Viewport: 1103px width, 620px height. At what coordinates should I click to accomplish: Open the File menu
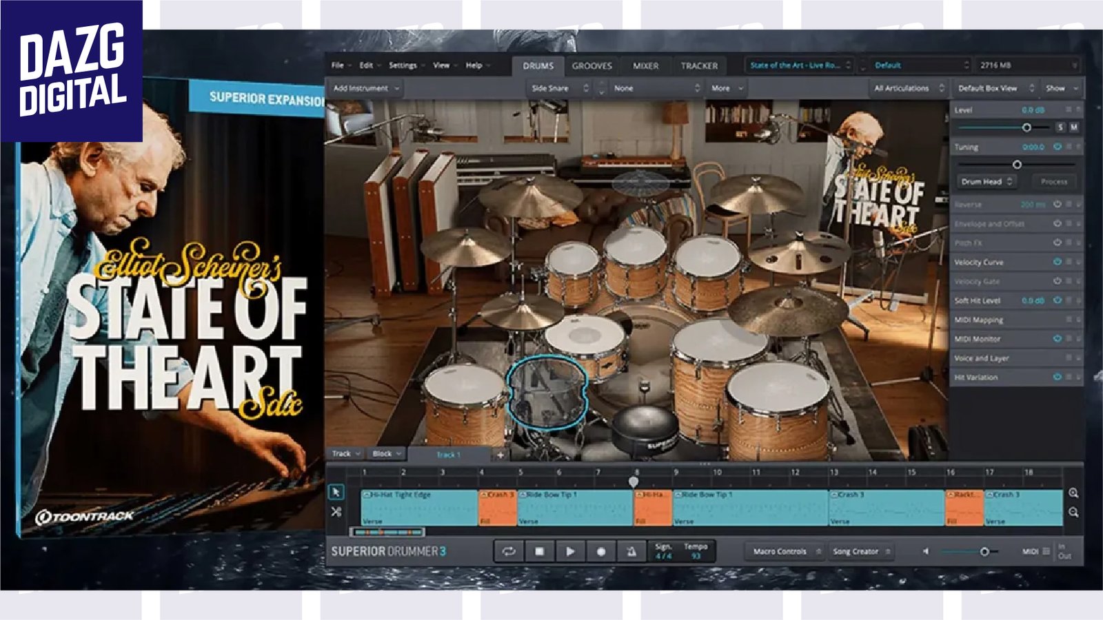[x=341, y=65]
